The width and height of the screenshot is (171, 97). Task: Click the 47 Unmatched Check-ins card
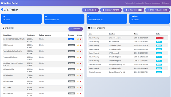tap(107, 19)
